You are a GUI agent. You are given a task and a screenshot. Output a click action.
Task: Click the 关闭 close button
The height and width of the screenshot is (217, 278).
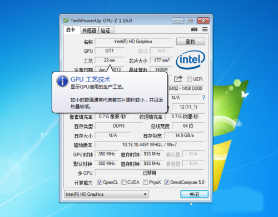(x=195, y=194)
